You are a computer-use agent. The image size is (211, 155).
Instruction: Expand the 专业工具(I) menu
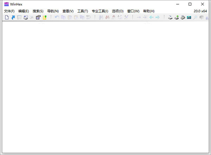(100, 11)
